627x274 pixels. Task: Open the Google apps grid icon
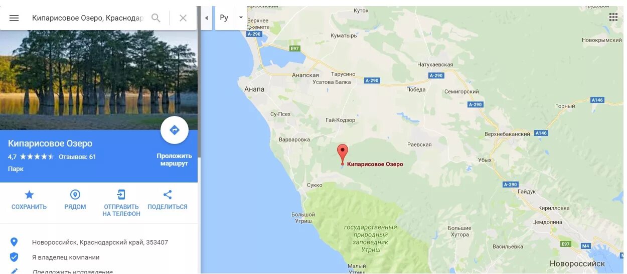pyautogui.click(x=613, y=17)
